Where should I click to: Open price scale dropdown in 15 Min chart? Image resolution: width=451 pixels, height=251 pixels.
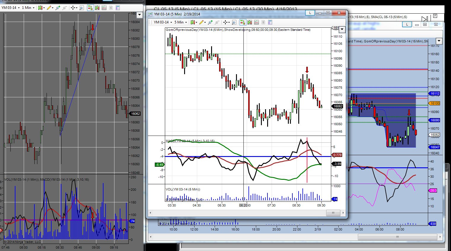(x=439, y=41)
